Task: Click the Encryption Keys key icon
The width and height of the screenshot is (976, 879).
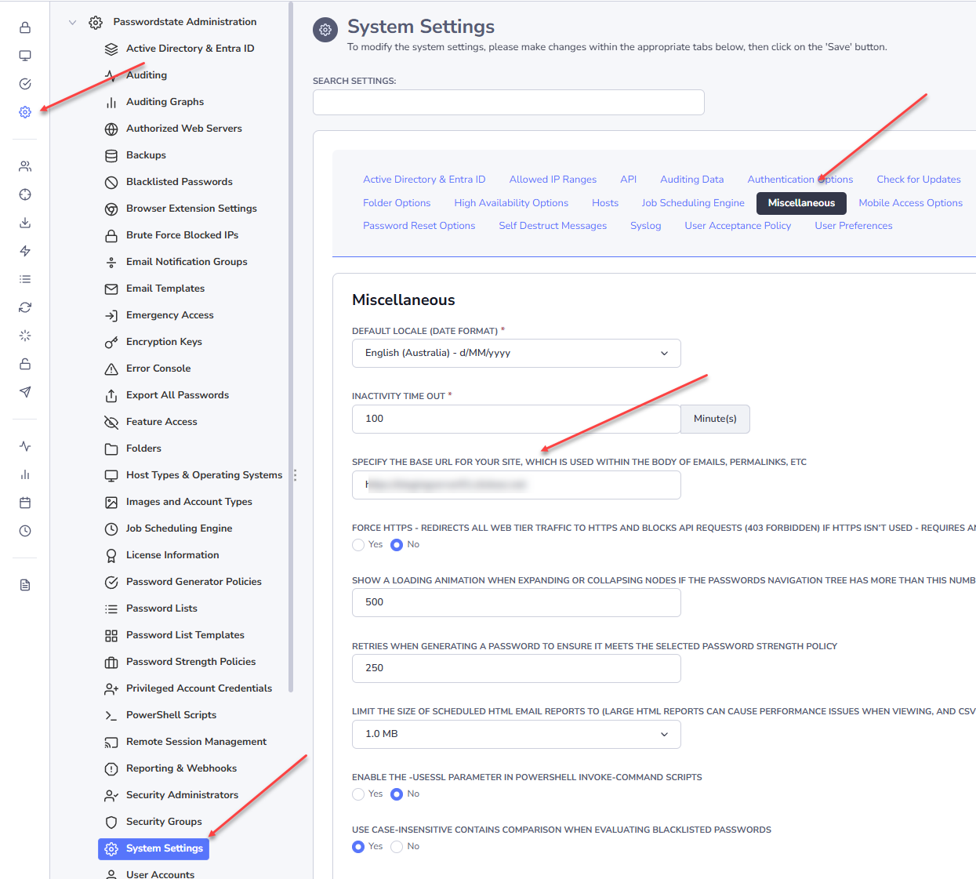Action: (111, 342)
